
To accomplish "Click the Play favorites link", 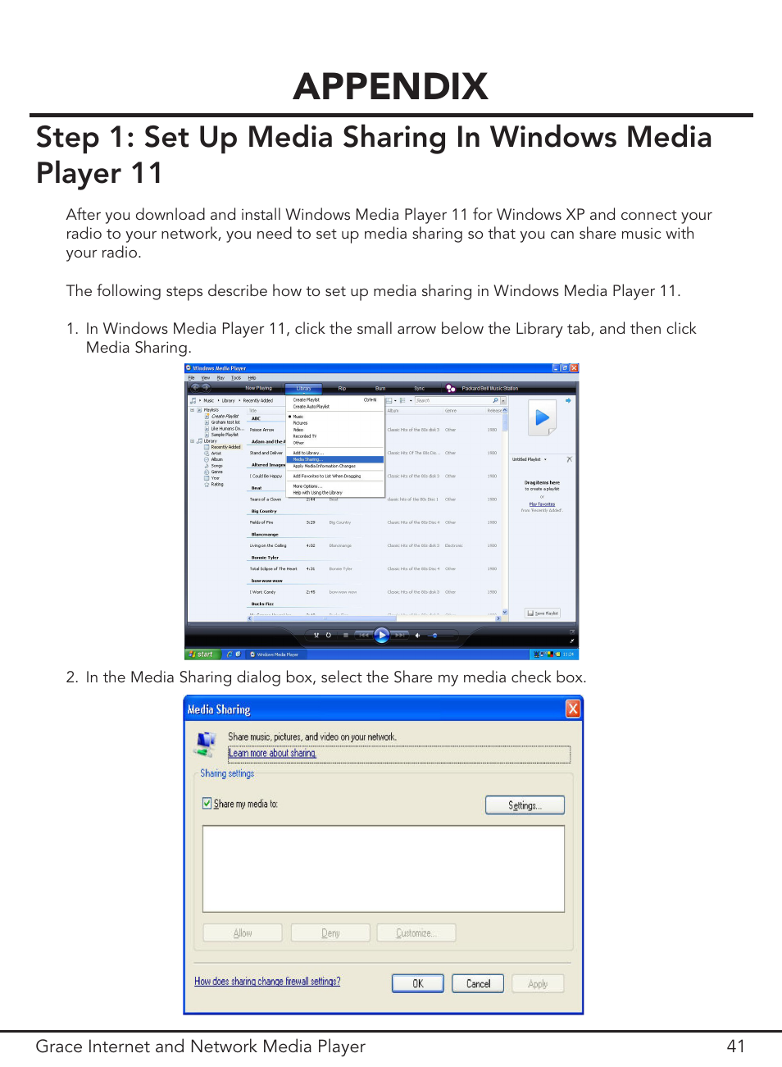I will click(x=542, y=504).
